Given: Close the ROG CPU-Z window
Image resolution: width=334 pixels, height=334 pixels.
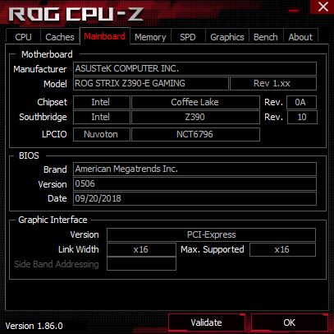Looking at the screenshot, I should tap(323, 7).
